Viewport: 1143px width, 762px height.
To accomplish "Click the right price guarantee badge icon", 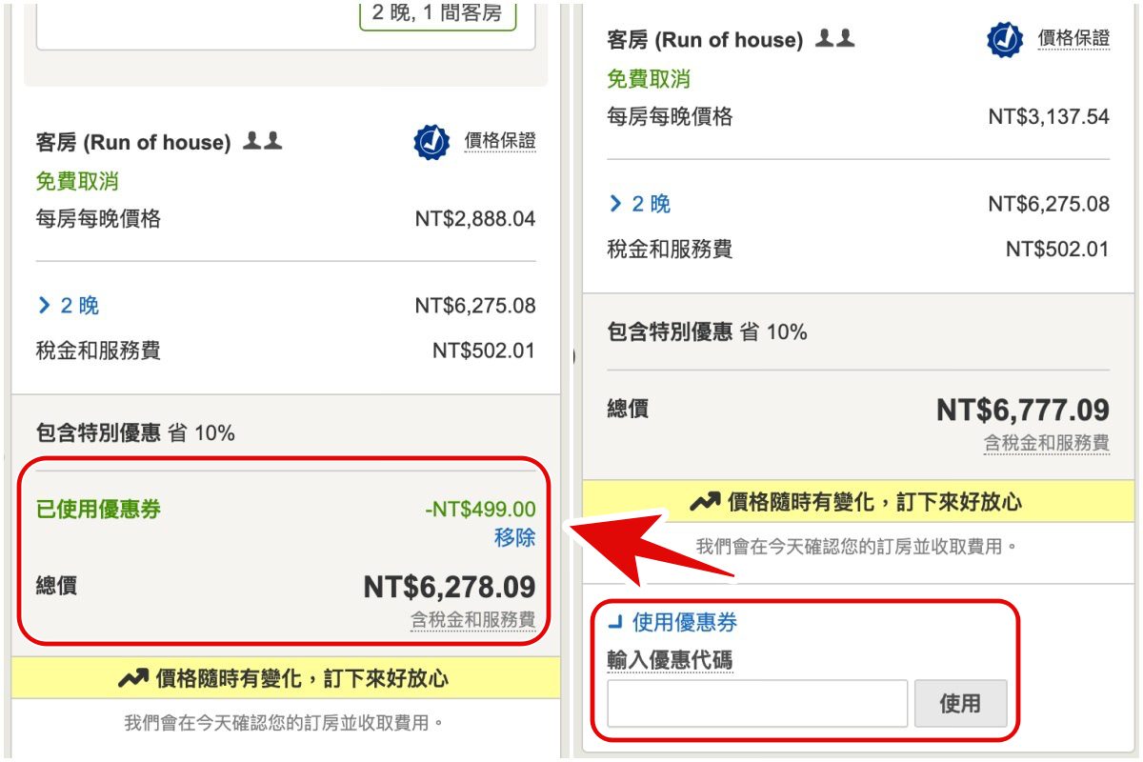I will 1004,40.
